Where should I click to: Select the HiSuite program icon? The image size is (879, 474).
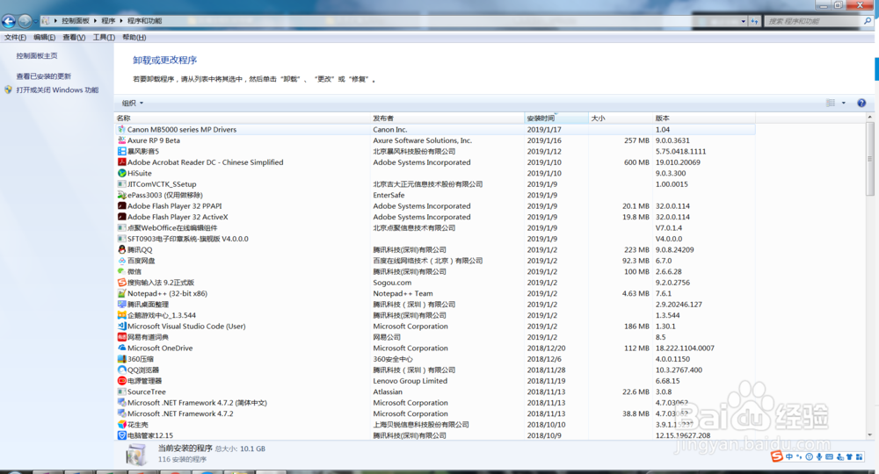tap(121, 173)
